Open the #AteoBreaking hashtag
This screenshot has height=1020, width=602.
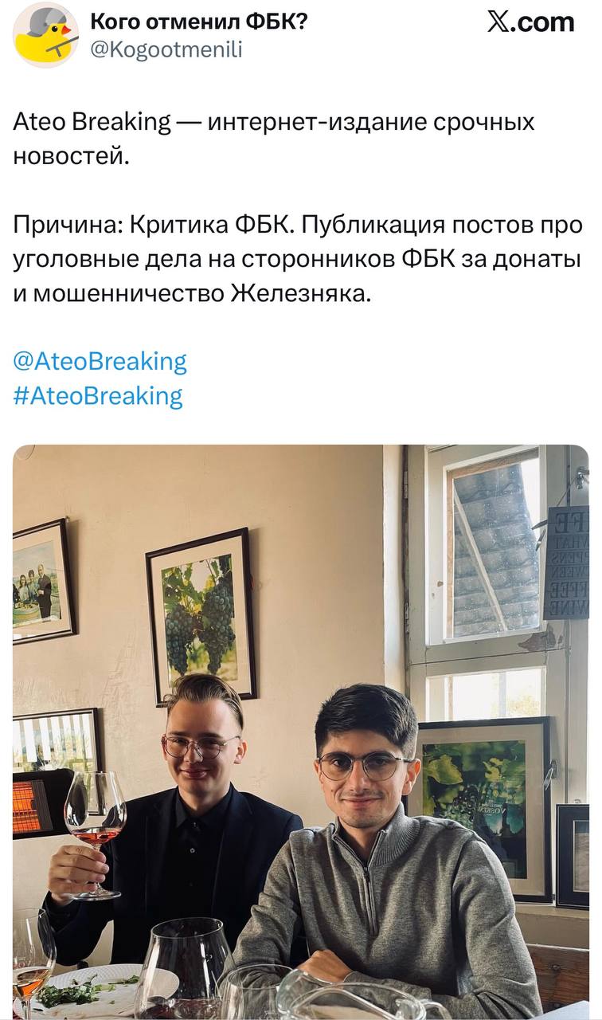coord(98,395)
